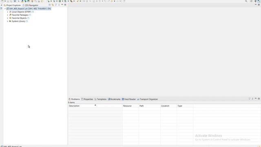Viewport: 261px width, 147px height.
Task: Open the External Tools dropdown arrow
Action: 74,1
